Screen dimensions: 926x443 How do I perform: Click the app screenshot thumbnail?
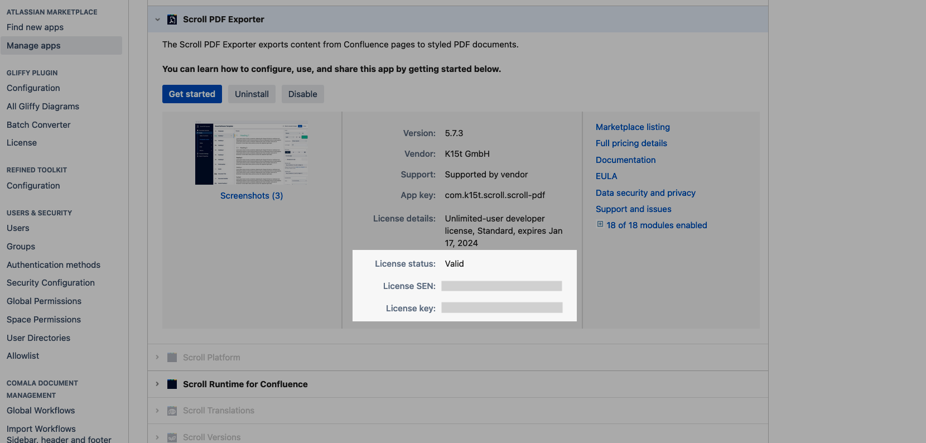click(x=252, y=154)
